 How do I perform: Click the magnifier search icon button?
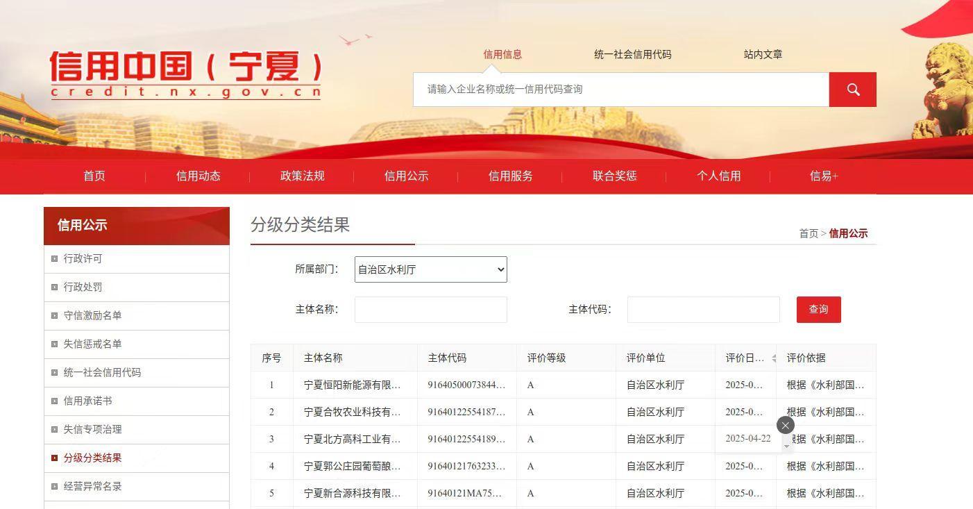852,90
